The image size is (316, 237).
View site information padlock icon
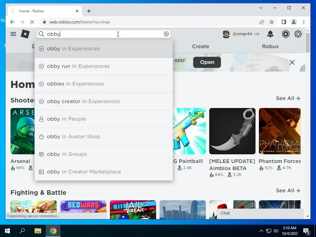[x=44, y=22]
